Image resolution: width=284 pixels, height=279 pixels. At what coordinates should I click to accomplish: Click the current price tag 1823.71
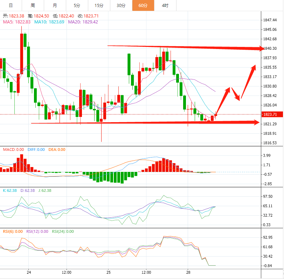[x=272, y=114]
